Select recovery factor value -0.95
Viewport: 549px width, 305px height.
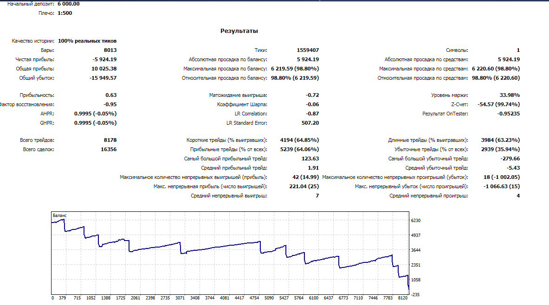(x=110, y=104)
